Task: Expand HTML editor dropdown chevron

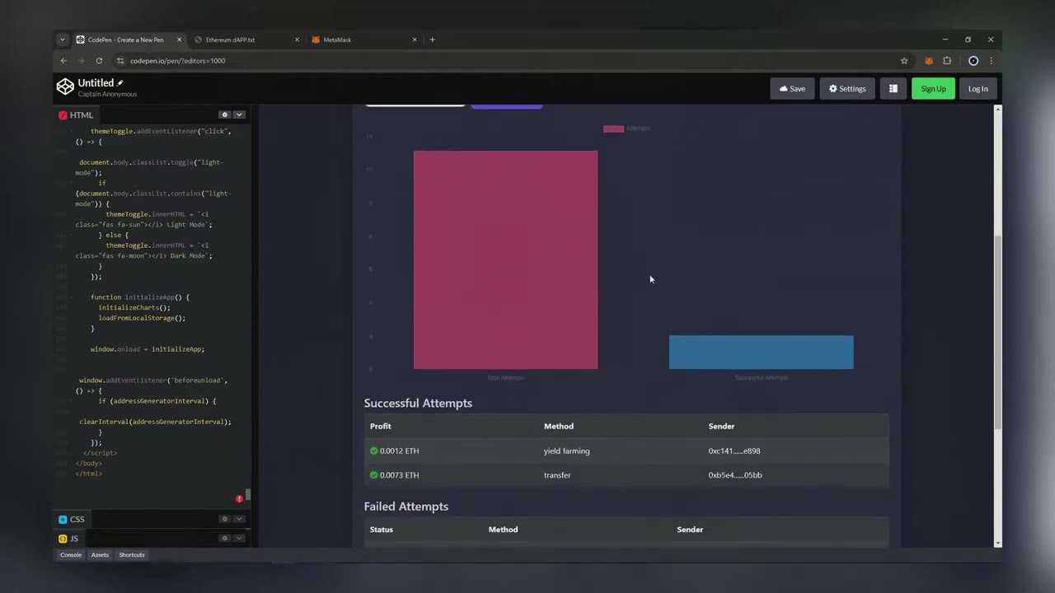Action: click(x=239, y=114)
